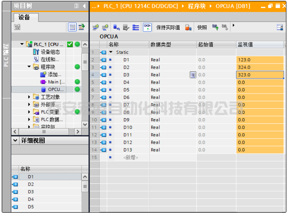Click the database icon right of 保持实际值

pyautogui.click(x=188, y=27)
